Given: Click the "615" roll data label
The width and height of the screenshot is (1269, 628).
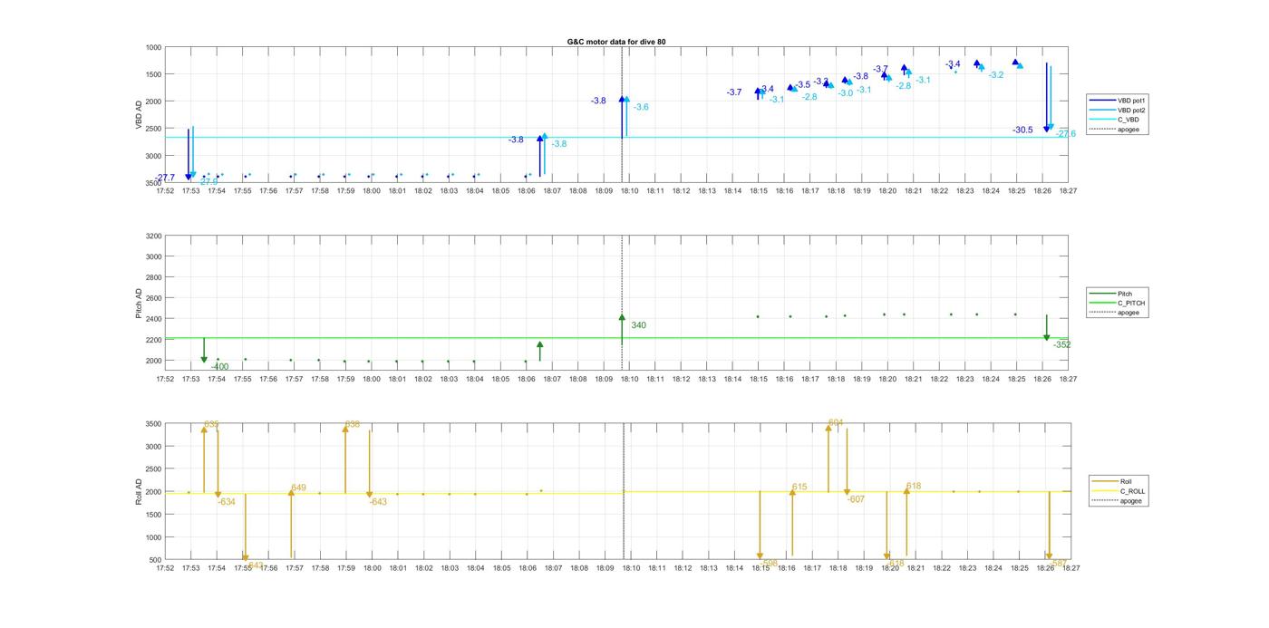Looking at the screenshot, I should [x=799, y=488].
